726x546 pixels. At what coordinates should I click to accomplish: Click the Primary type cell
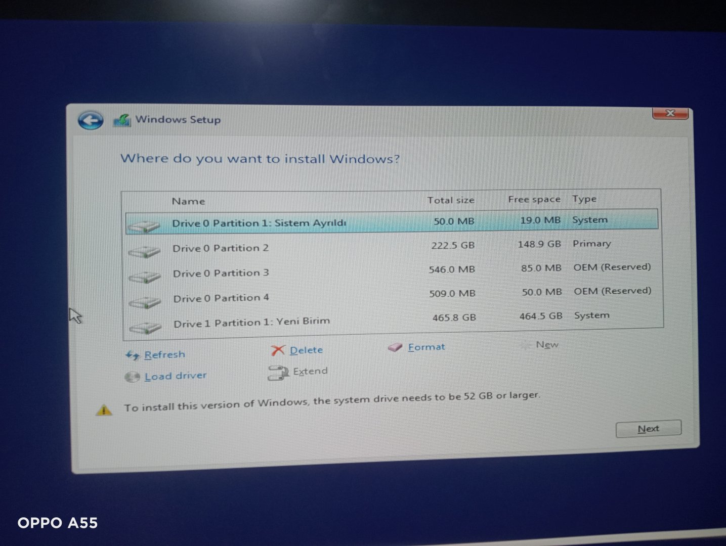point(592,244)
